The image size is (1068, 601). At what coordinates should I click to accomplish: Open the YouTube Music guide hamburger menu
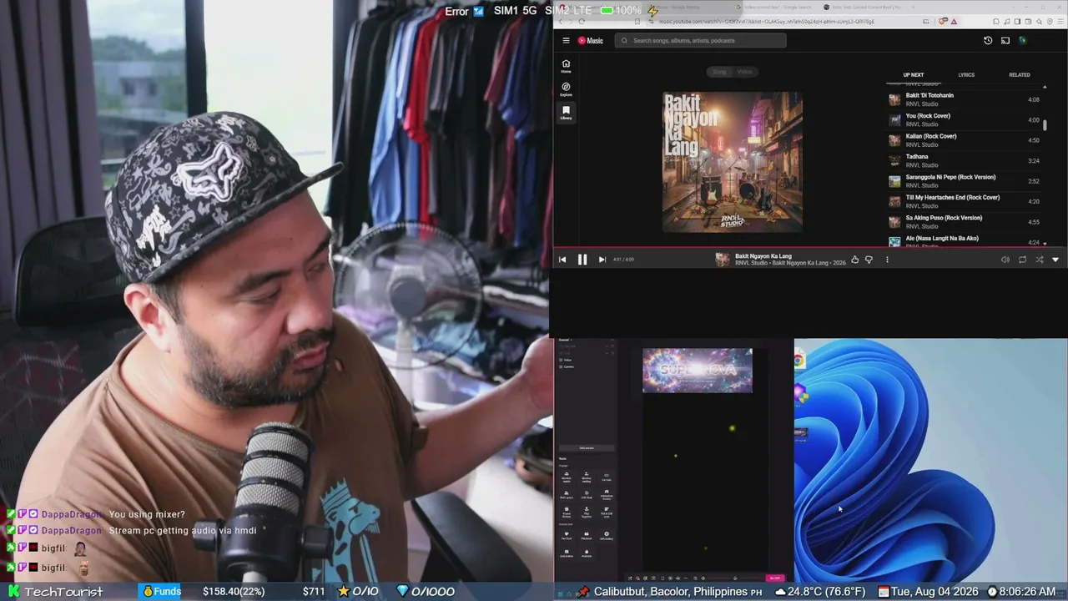566,40
